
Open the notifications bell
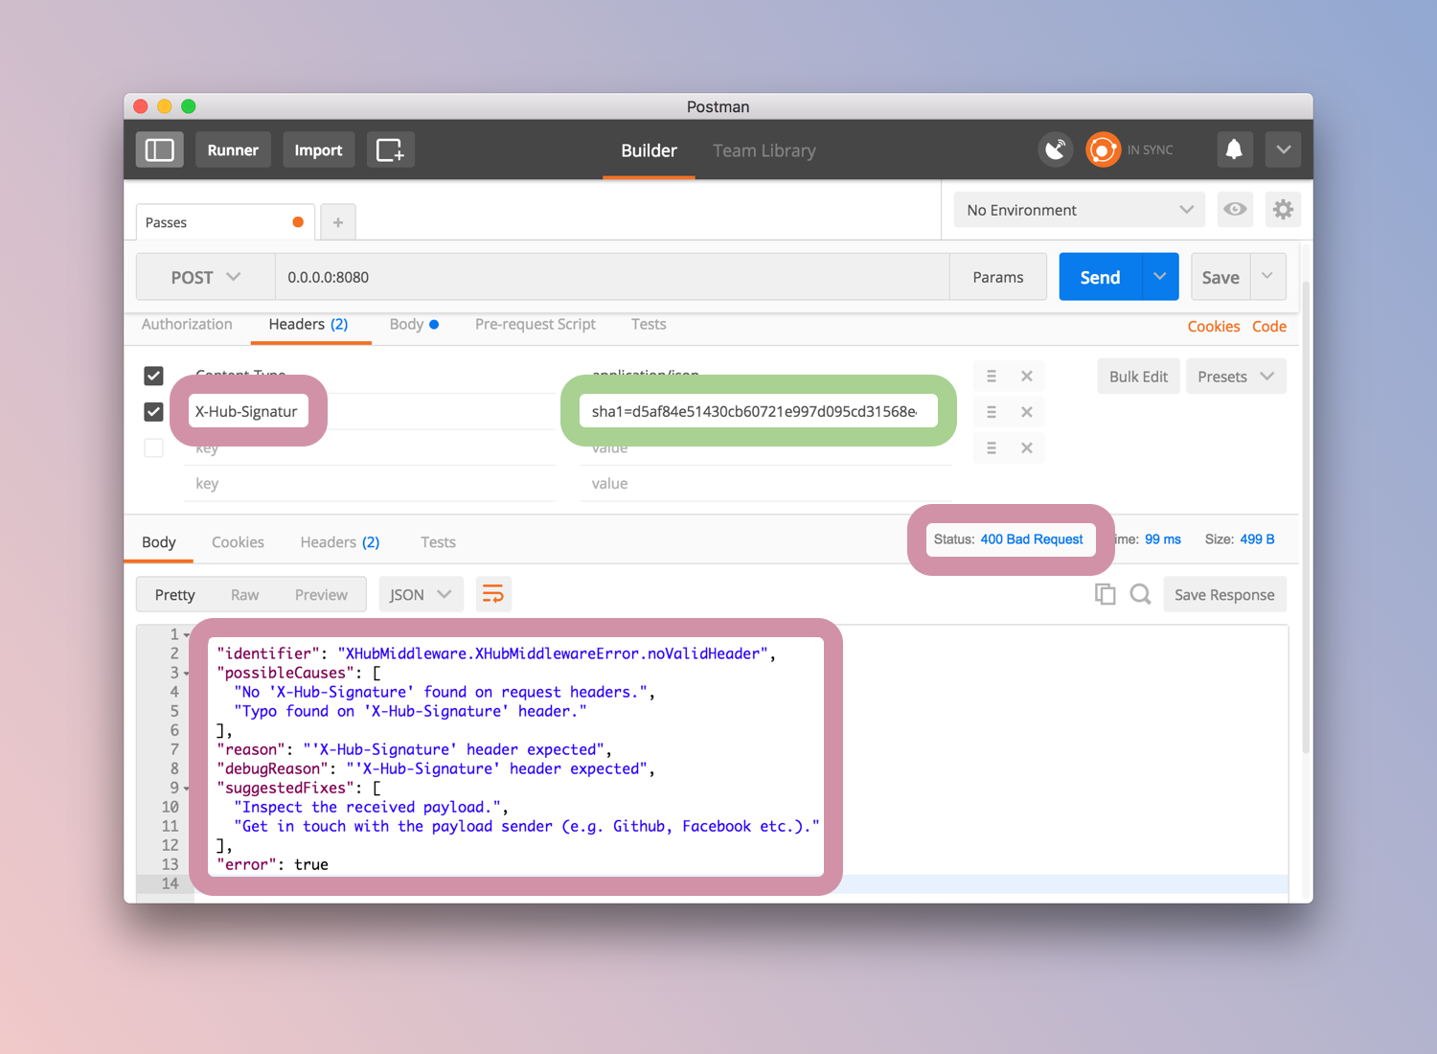[x=1234, y=149]
